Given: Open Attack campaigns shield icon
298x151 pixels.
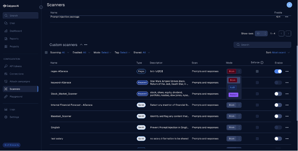Looking at the screenshot, I should click(6, 81).
